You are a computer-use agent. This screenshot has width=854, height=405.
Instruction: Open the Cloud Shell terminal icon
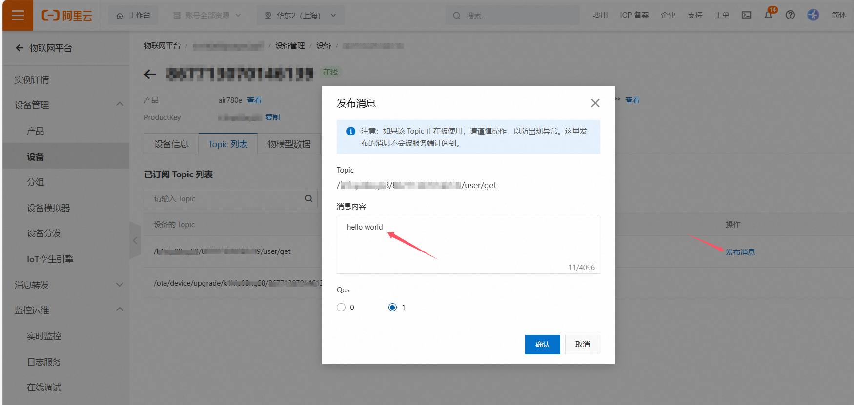tap(746, 15)
